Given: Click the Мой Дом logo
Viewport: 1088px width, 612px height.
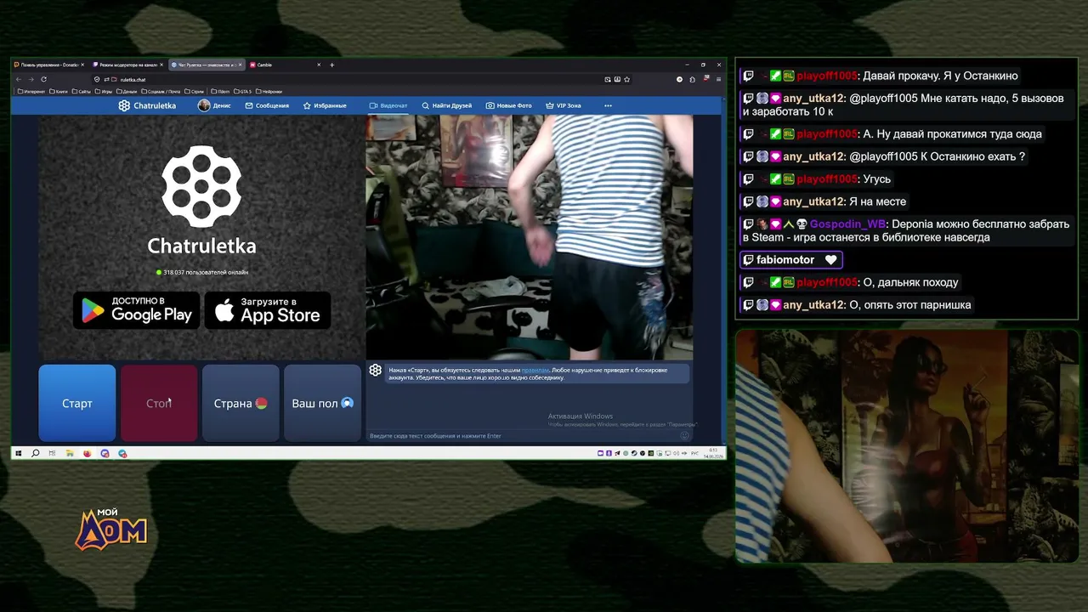Looking at the screenshot, I should 111,530.
